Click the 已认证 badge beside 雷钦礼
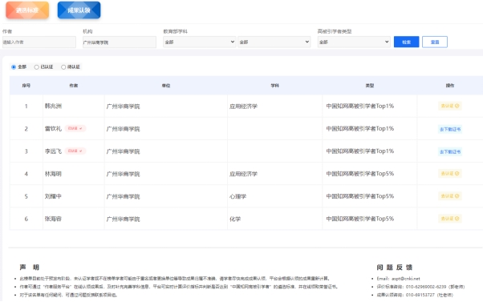483x302 pixels. (x=75, y=128)
